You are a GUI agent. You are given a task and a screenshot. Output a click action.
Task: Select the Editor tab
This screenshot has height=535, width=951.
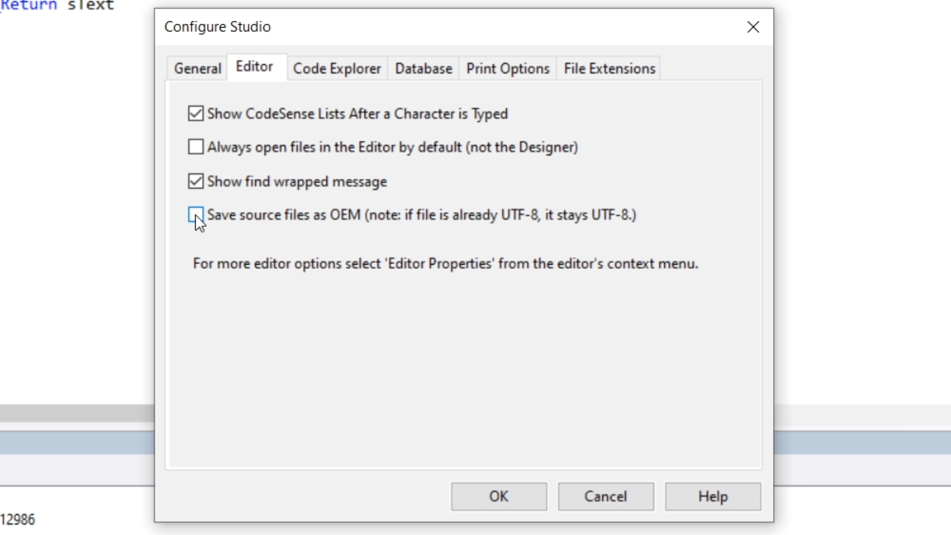[x=254, y=67]
